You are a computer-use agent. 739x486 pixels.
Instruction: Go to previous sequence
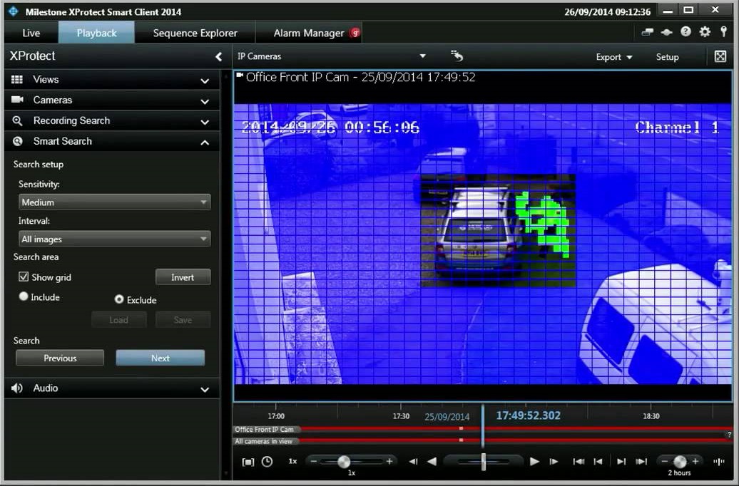coord(598,462)
